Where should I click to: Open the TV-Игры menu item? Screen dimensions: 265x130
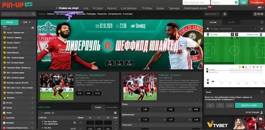[147, 8]
